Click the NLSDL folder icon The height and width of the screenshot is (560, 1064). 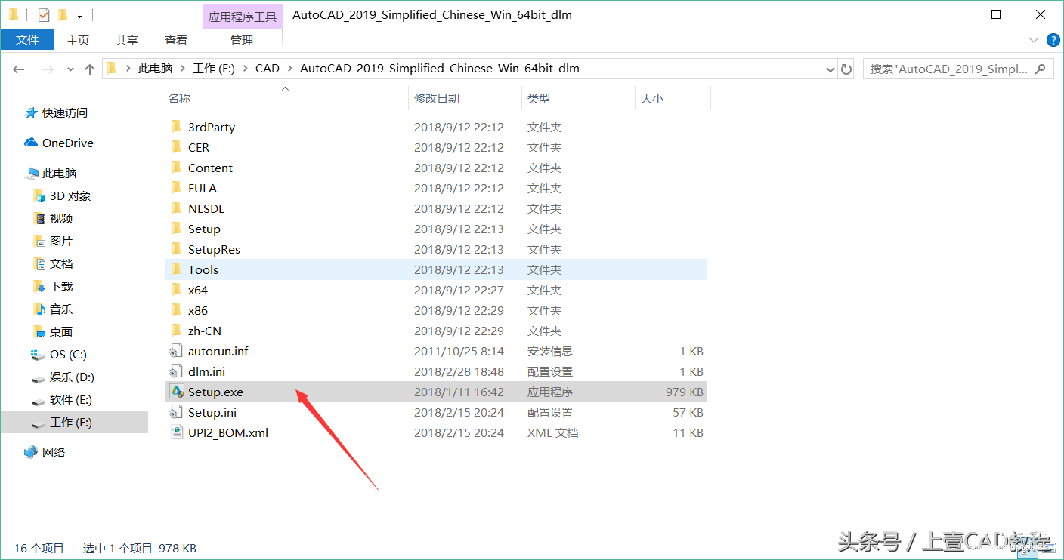[x=176, y=208]
